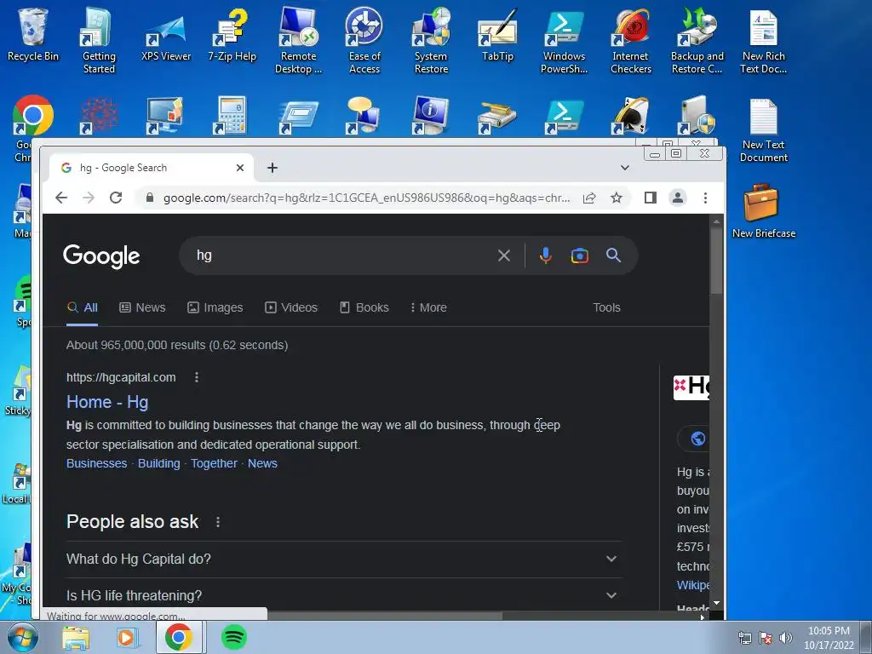
Task: Reload the Google search page
Action: pyautogui.click(x=116, y=198)
